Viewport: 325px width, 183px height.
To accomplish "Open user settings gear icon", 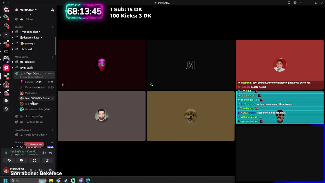I will pos(50,170).
